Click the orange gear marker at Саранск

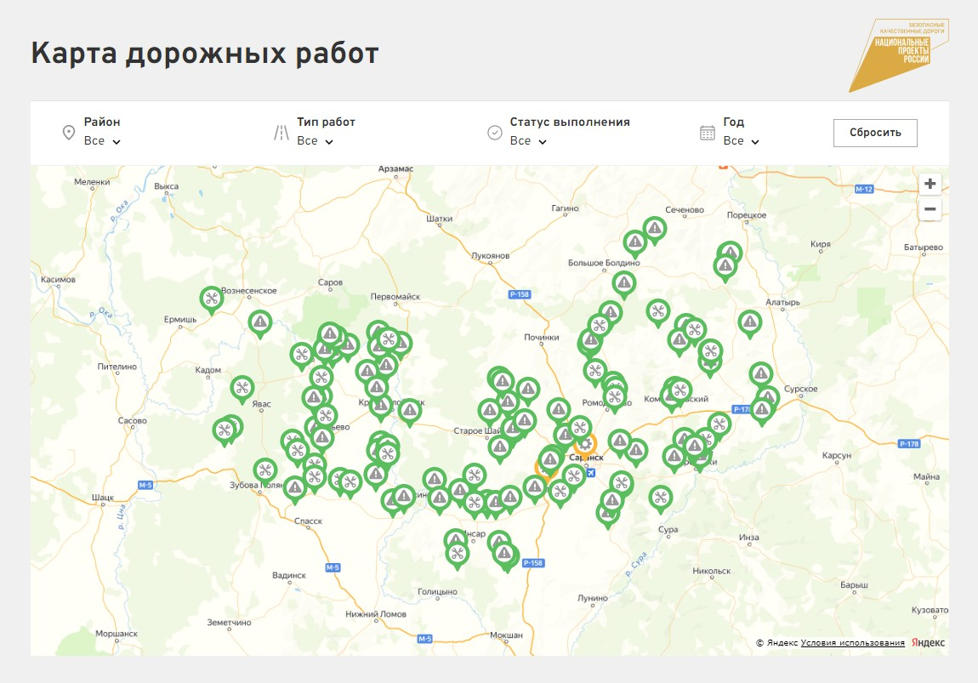585,443
